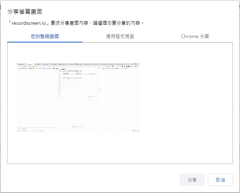Click the 分享 button
The height and width of the screenshot is (193, 240).
tap(192, 180)
